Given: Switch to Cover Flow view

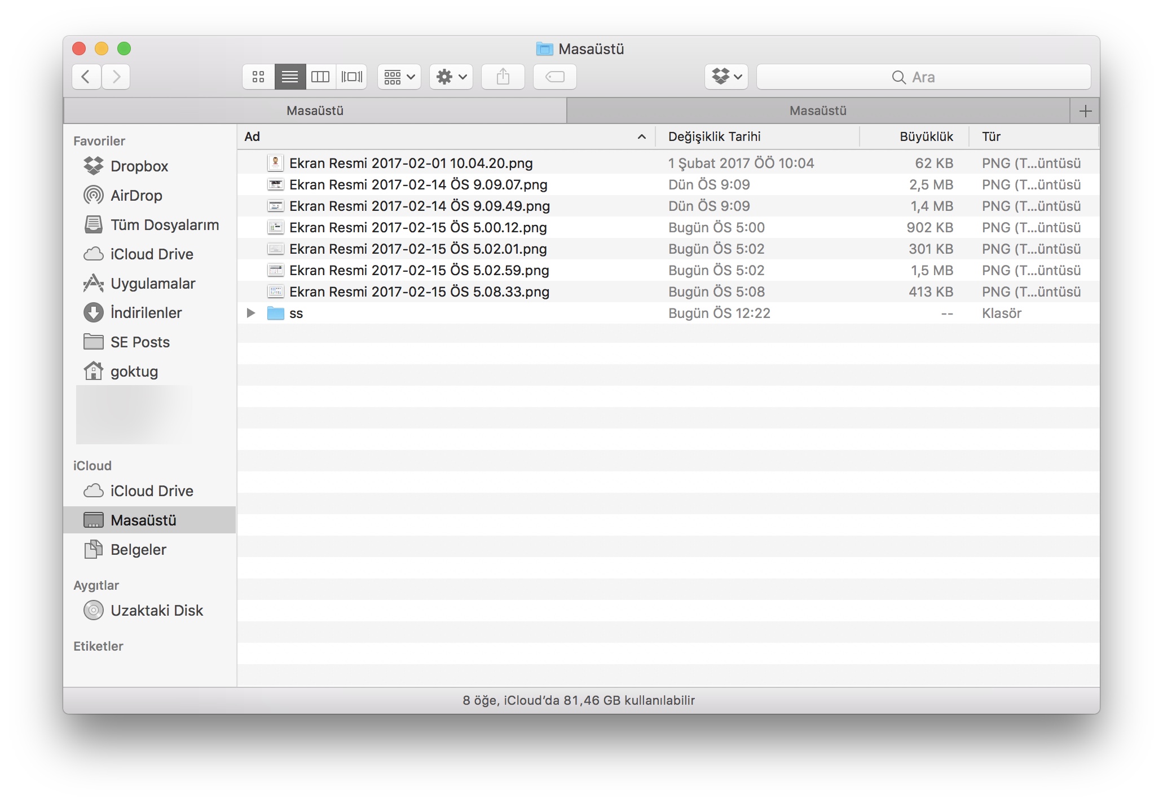Looking at the screenshot, I should click(352, 77).
